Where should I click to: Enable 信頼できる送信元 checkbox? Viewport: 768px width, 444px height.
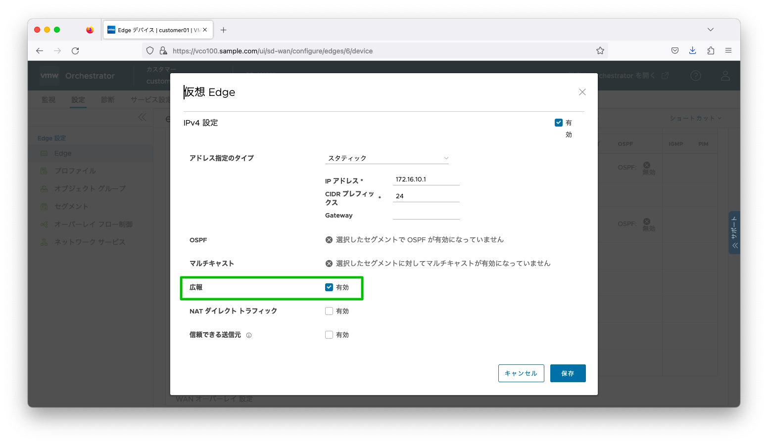coord(329,335)
